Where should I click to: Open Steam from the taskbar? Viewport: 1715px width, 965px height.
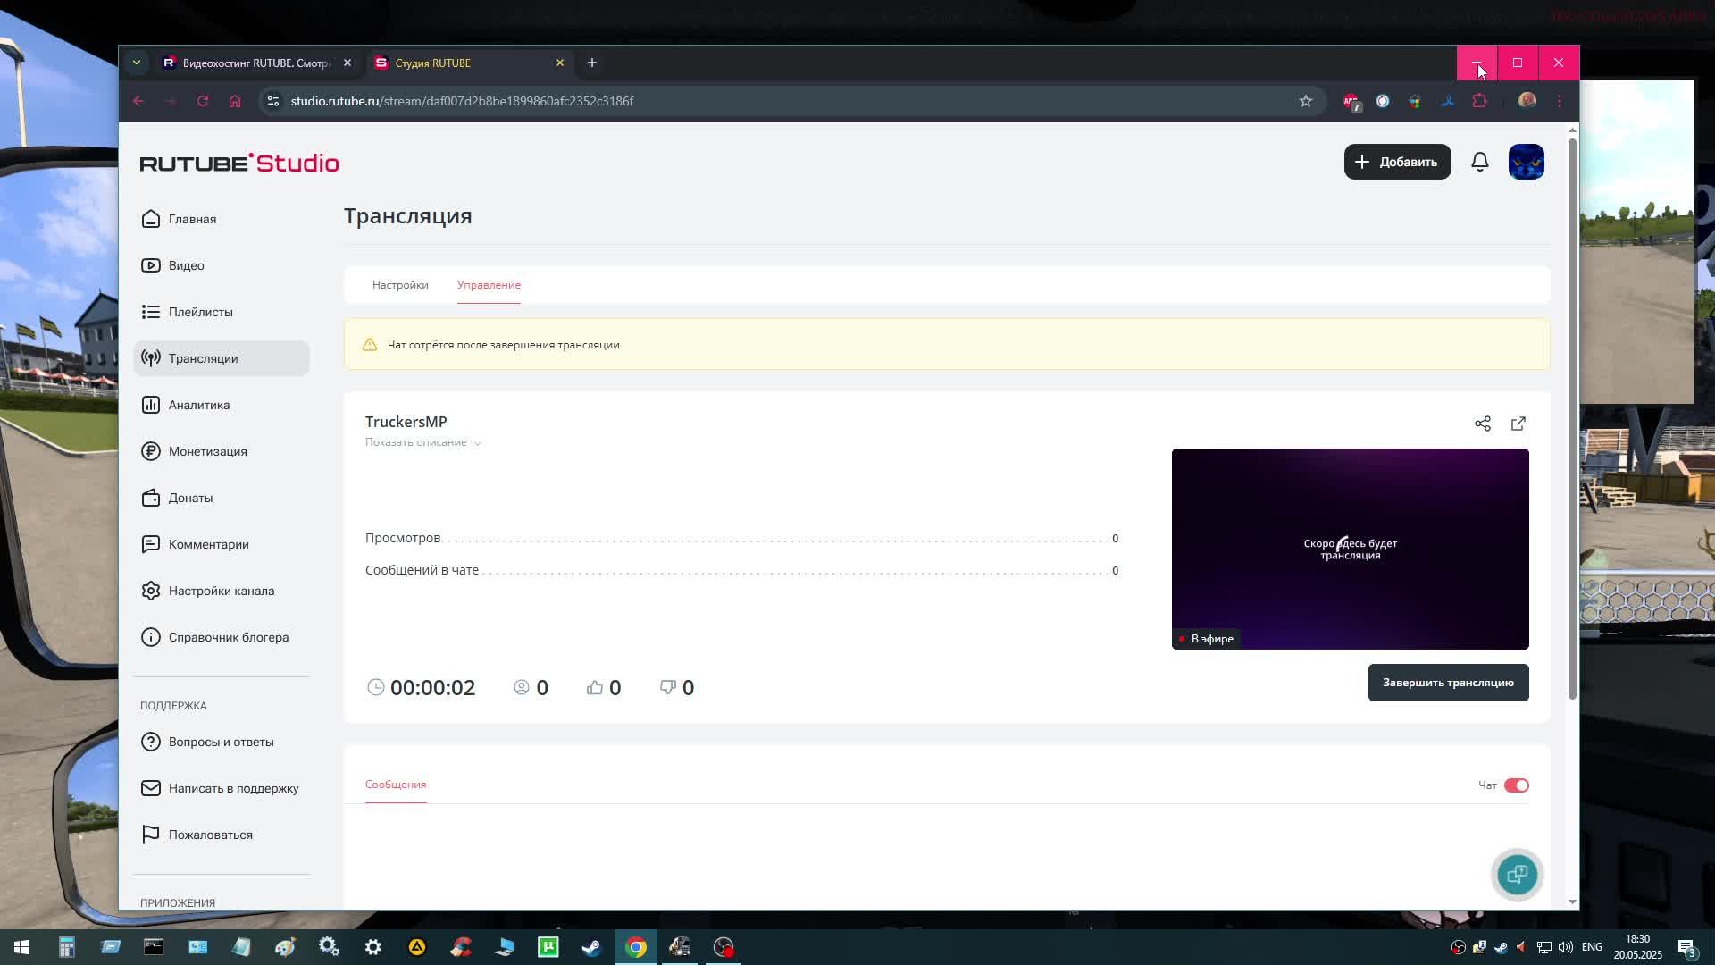(591, 947)
